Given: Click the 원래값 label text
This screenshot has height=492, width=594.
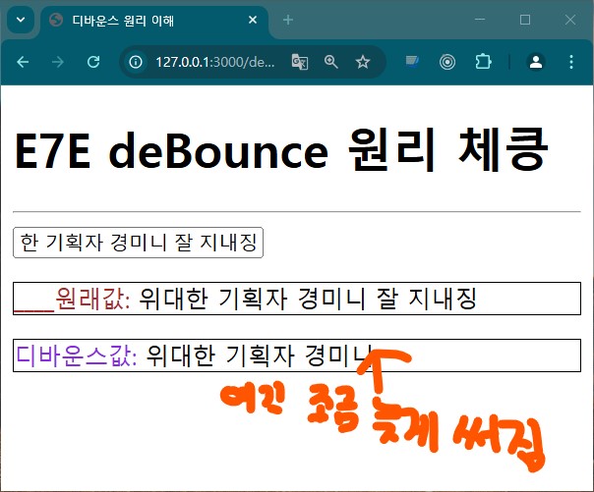Looking at the screenshot, I should (93, 299).
